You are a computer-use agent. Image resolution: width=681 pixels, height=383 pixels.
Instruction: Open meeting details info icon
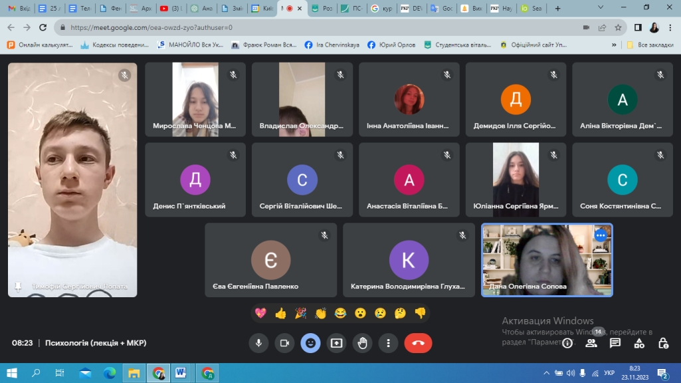(567, 343)
